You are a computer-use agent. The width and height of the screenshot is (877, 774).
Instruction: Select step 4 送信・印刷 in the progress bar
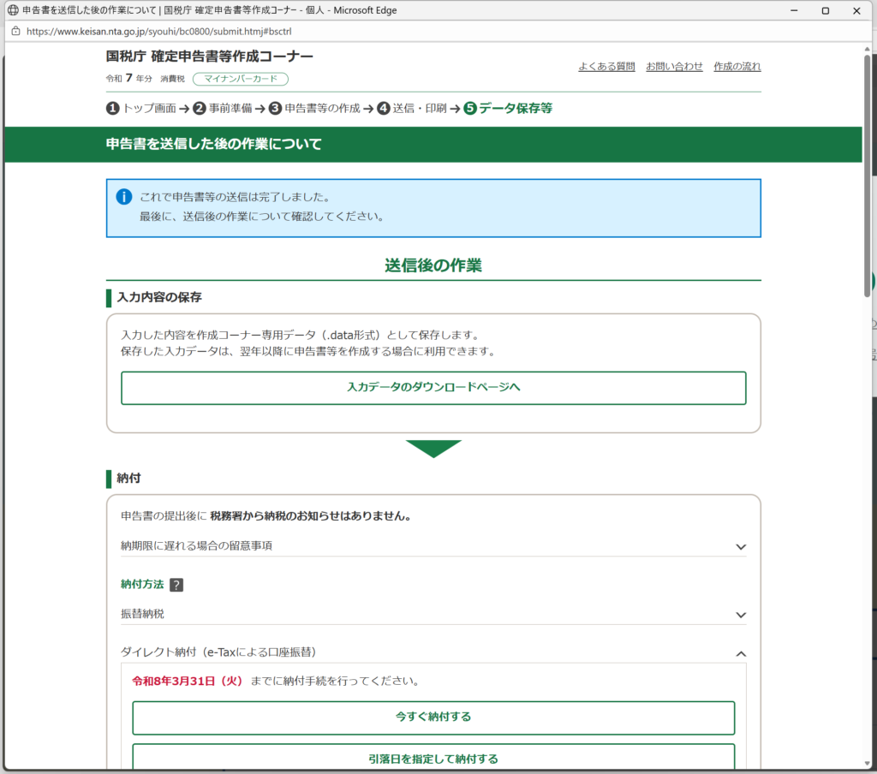[412, 109]
